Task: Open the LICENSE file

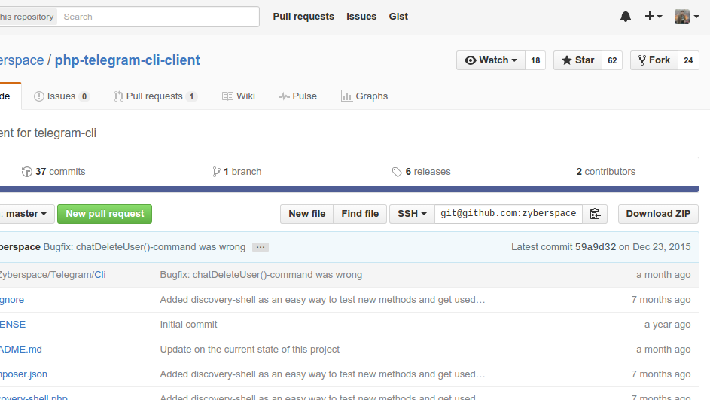Action: 13,325
